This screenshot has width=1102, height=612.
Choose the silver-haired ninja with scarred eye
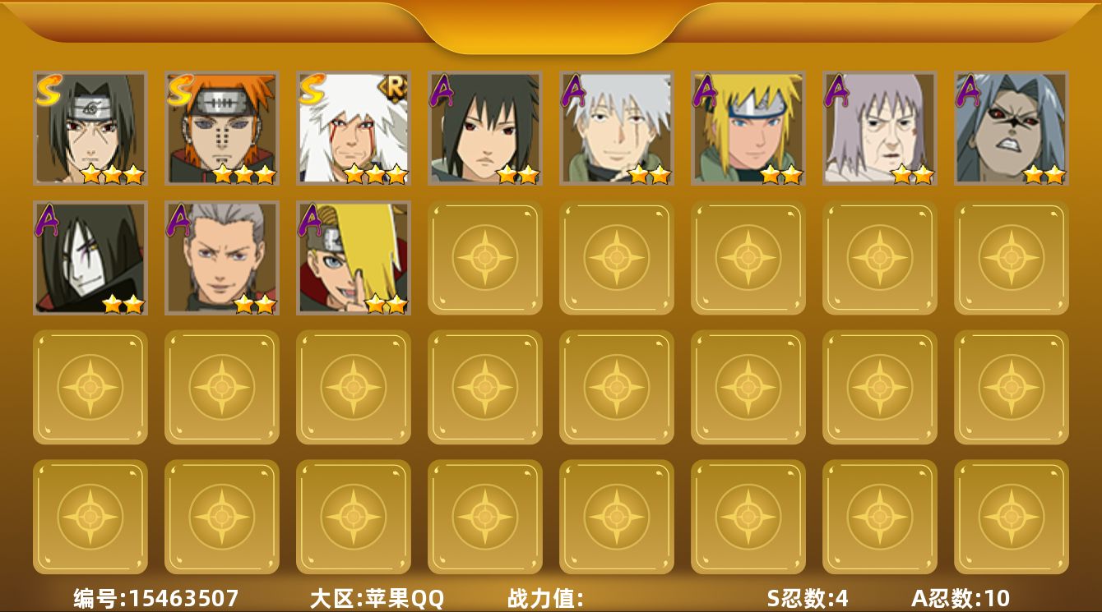[x=617, y=128]
